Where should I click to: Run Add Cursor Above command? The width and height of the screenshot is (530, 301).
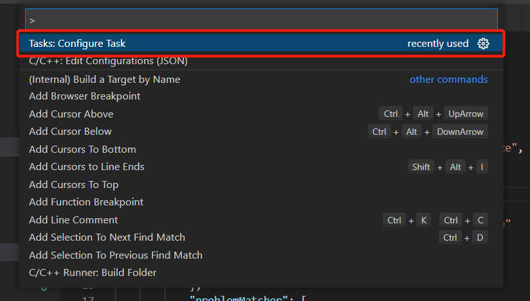71,114
